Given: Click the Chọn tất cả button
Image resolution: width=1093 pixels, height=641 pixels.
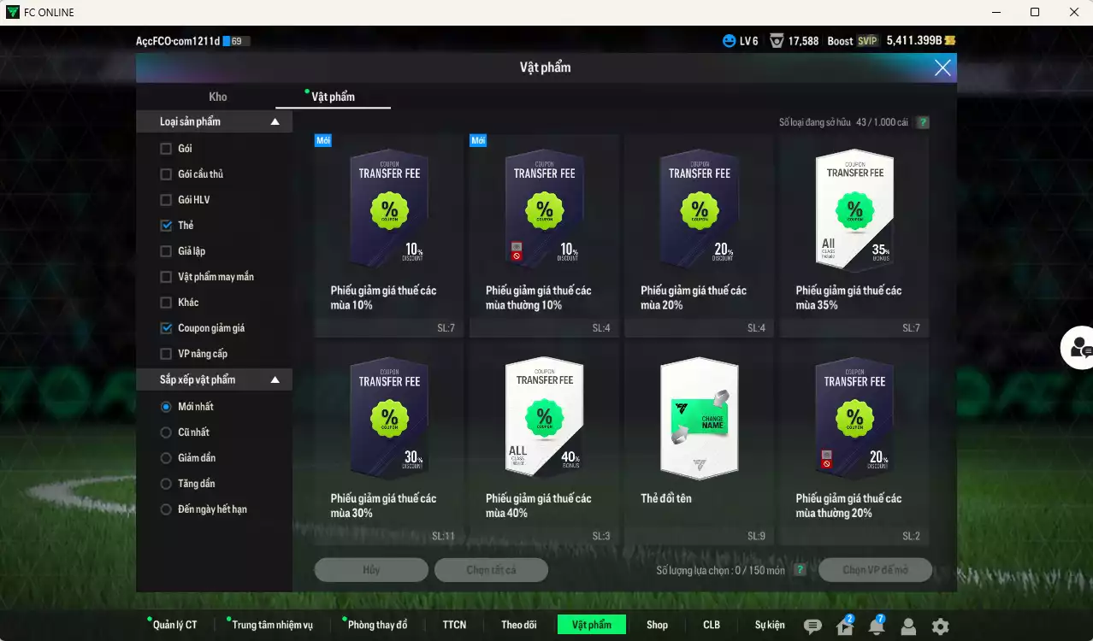Looking at the screenshot, I should pyautogui.click(x=491, y=570).
